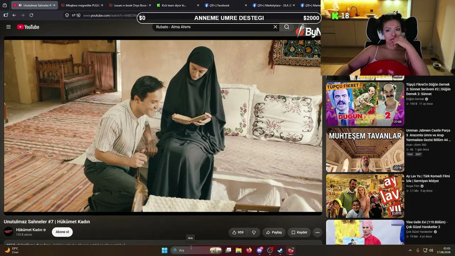Image resolution: width=455 pixels, height=256 pixels.
Task: Open Discord from the taskbar
Action: click(259, 250)
